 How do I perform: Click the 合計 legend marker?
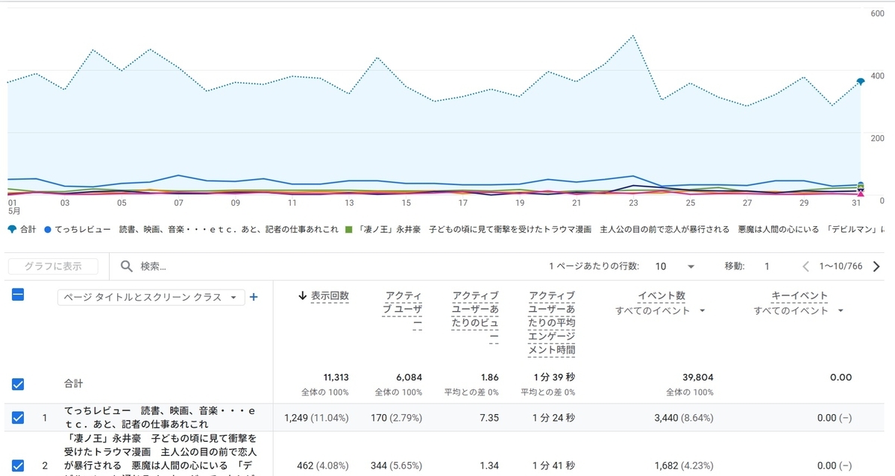click(x=13, y=229)
